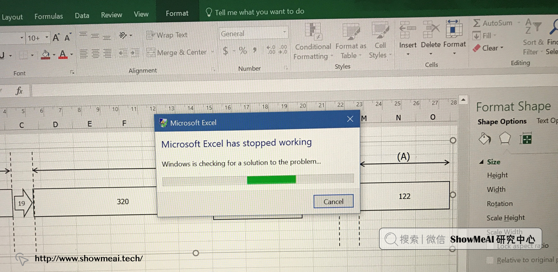Click the Wrap Text toggle
Image resolution: width=558 pixels, height=272 pixels.
tap(167, 35)
